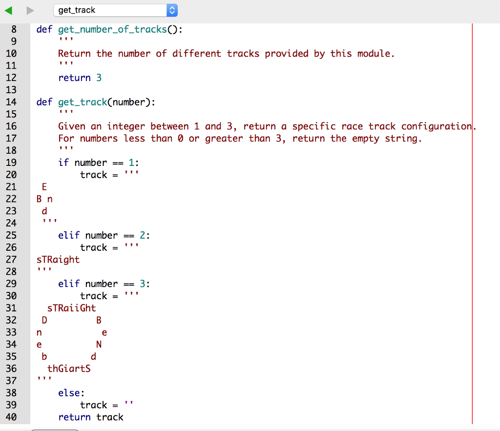This screenshot has width=500, height=431.
Task: Click the thGiartS text on line 36
Action: coord(69,369)
